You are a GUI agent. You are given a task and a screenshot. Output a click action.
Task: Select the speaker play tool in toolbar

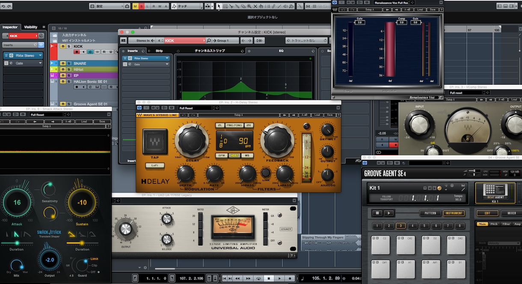click(x=285, y=6)
